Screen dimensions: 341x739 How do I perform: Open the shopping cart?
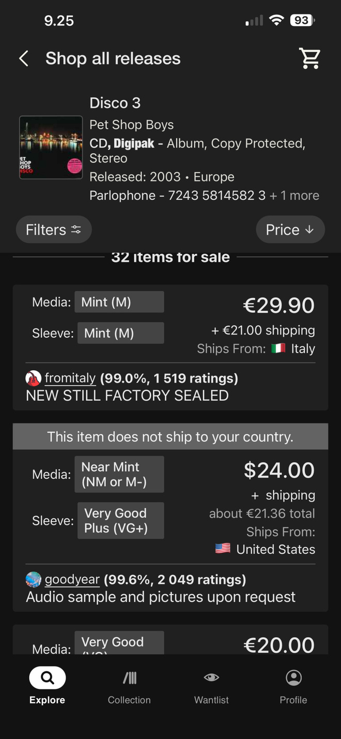(310, 58)
